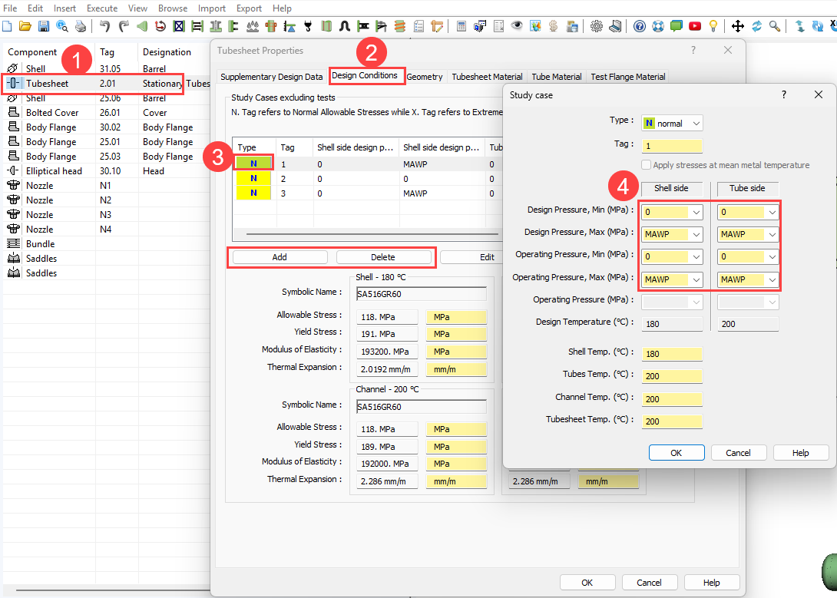Click the Open folder toolbar icon
837x598 pixels.
(25, 26)
